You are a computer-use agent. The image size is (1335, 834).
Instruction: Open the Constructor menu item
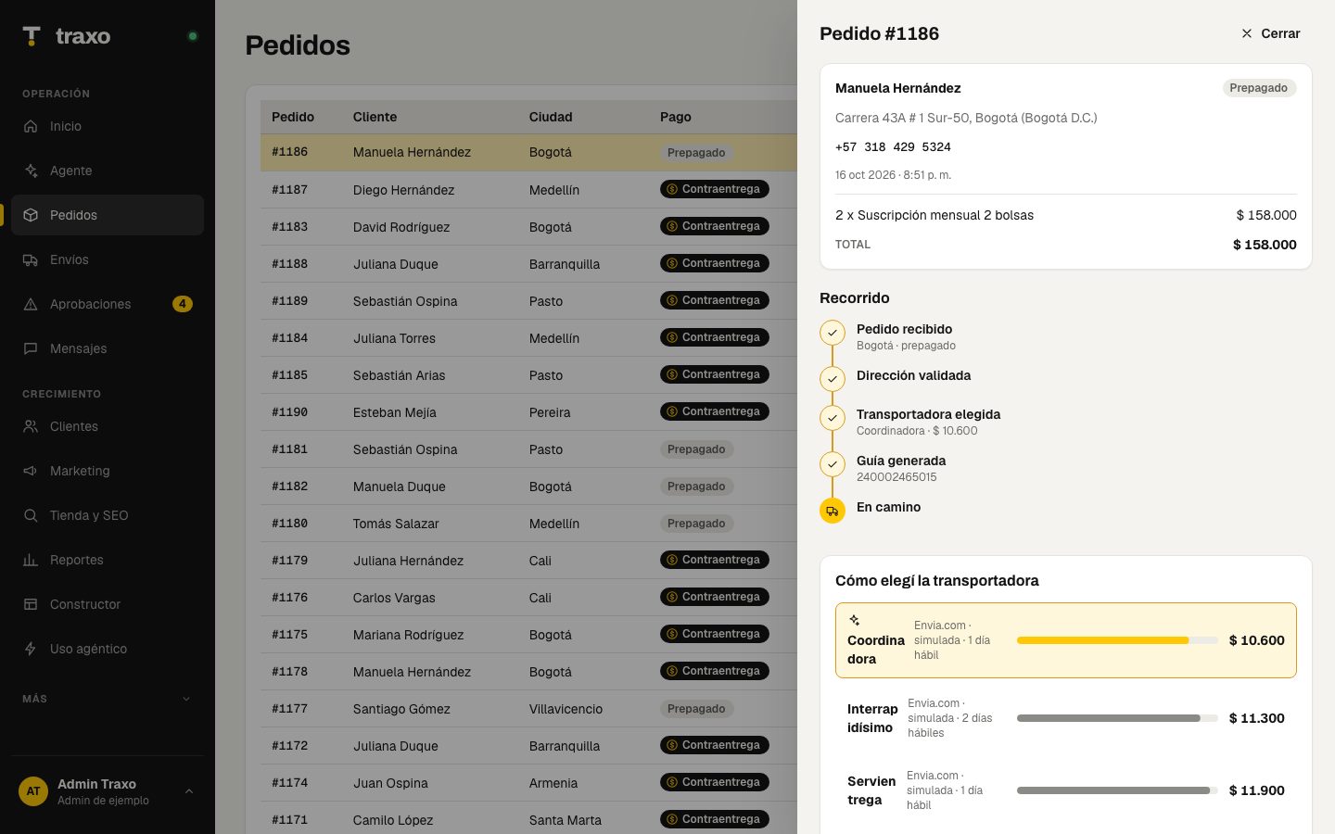click(x=108, y=604)
